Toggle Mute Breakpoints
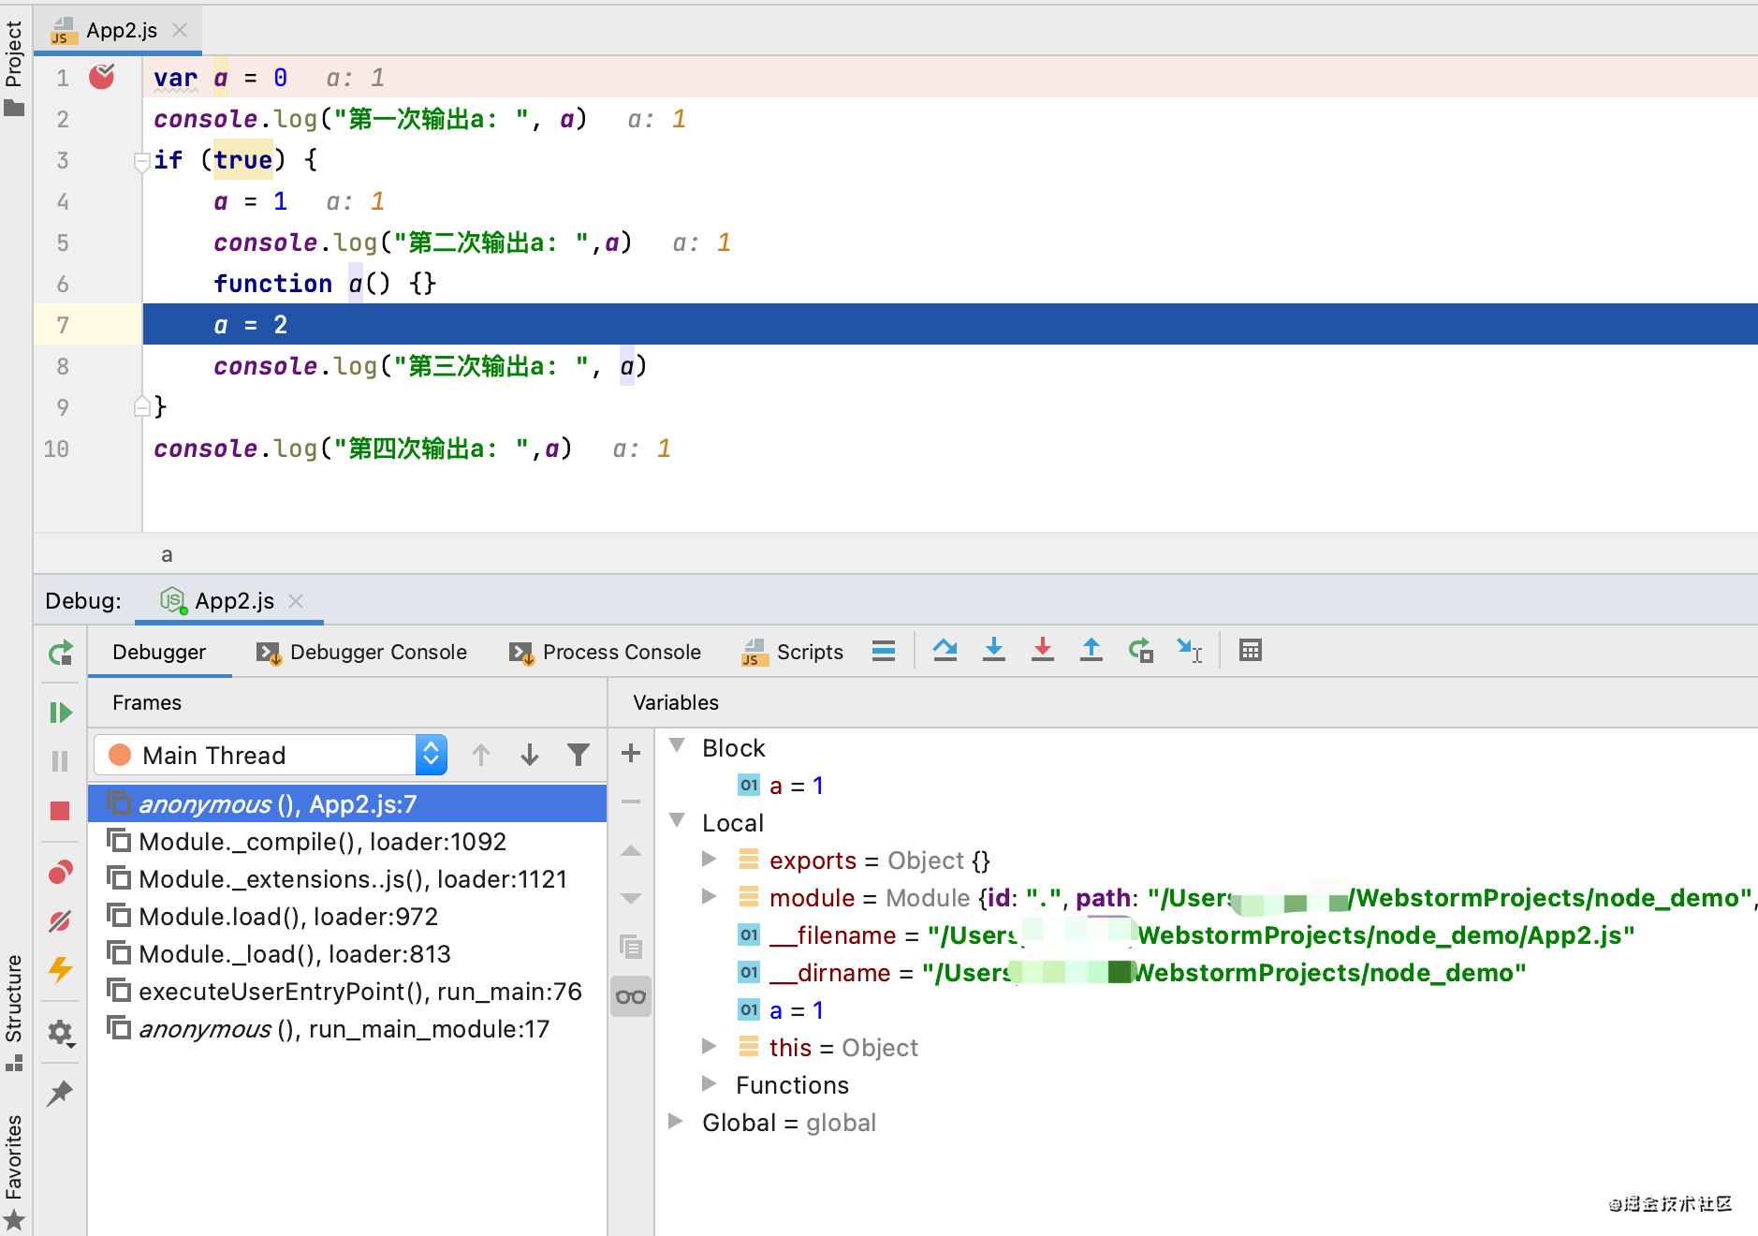The width and height of the screenshot is (1758, 1236). point(60,921)
